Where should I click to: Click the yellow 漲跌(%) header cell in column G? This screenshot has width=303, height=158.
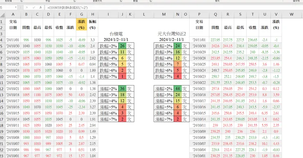tap(81, 25)
